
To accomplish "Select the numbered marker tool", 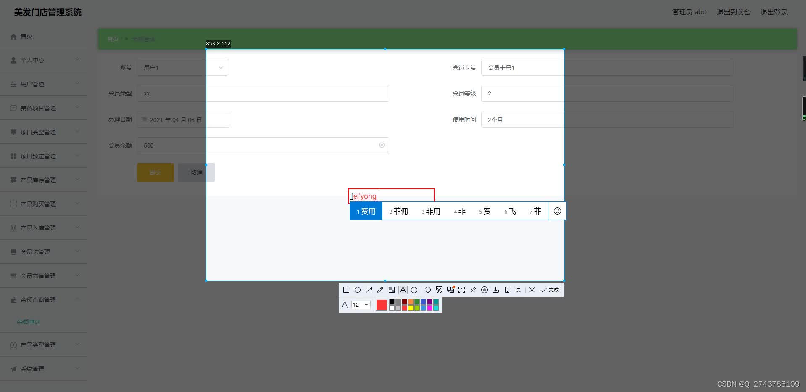I will (414, 290).
